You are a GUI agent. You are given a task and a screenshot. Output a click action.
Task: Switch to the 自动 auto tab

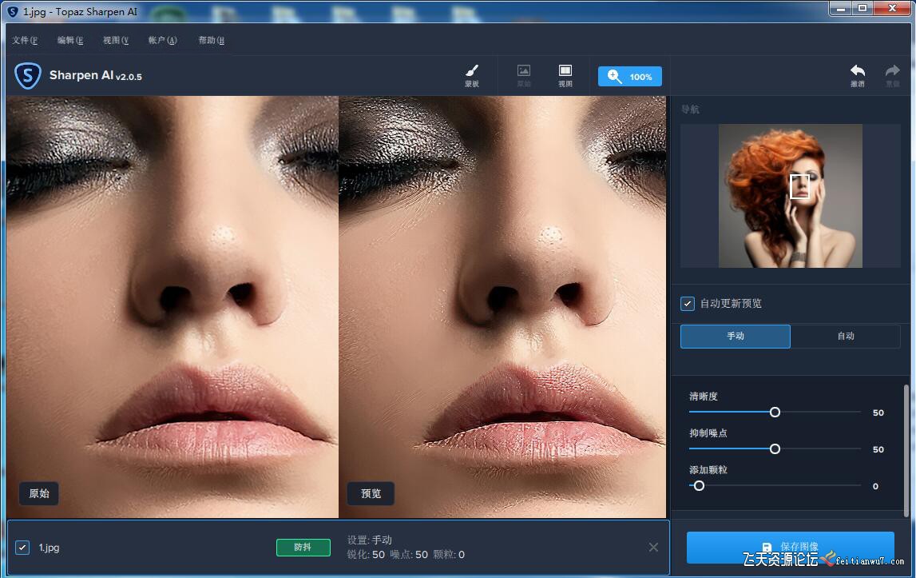[845, 337]
